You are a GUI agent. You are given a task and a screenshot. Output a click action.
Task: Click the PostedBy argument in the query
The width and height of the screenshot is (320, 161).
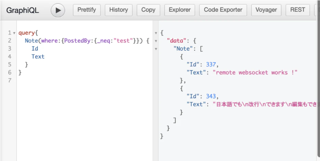tap(77, 41)
